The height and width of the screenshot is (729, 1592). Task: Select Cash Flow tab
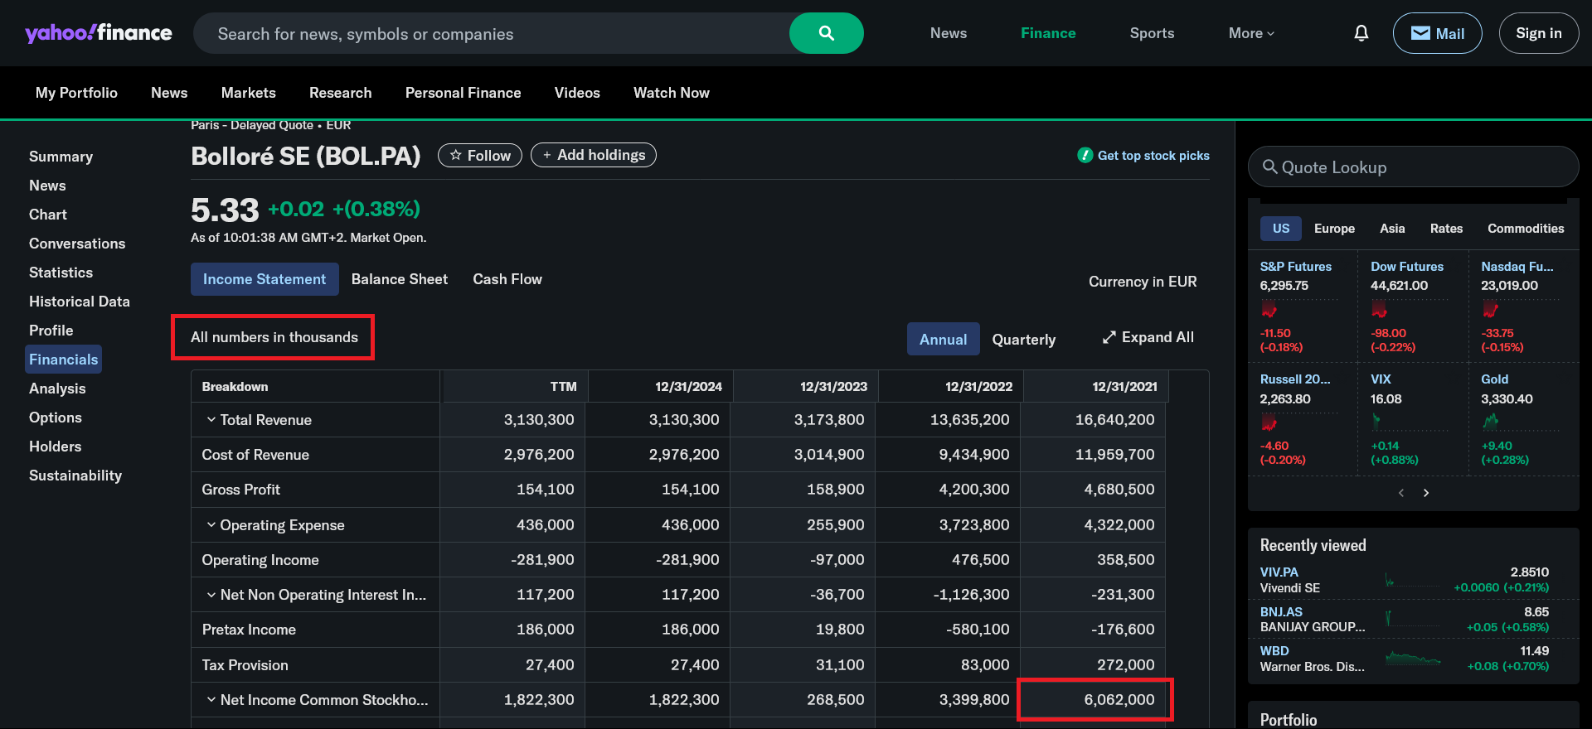click(x=507, y=279)
